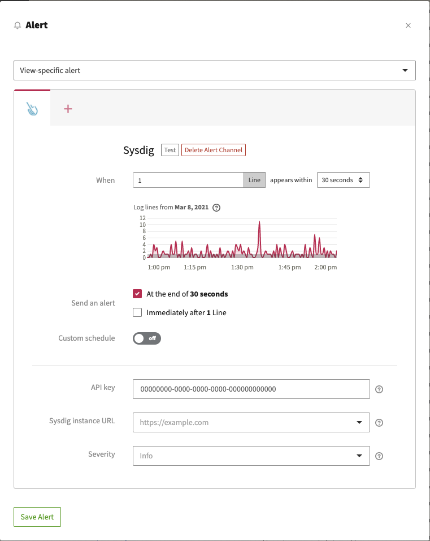Click the 'Mar 8, 2021' date text
Image resolution: width=430 pixels, height=541 pixels.
pyautogui.click(x=192, y=207)
